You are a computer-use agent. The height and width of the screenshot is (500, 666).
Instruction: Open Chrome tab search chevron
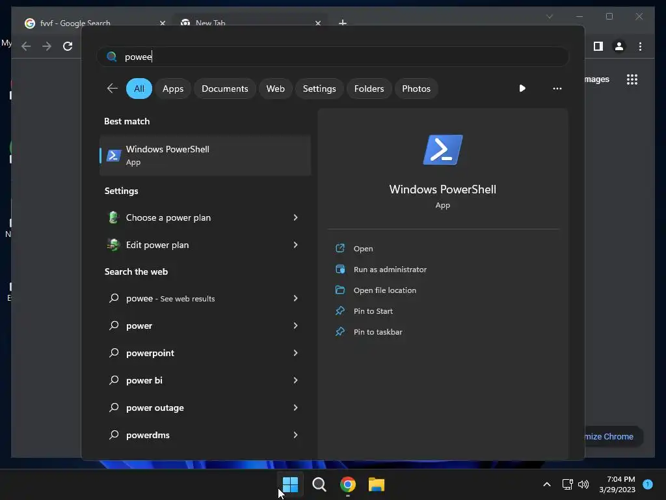pyautogui.click(x=550, y=16)
